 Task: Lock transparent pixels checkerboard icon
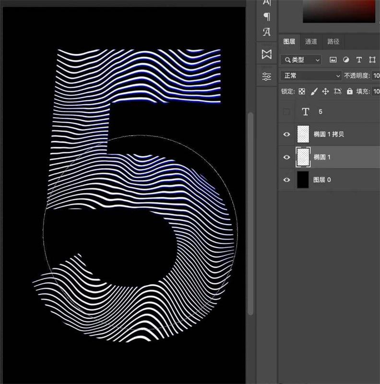point(302,92)
